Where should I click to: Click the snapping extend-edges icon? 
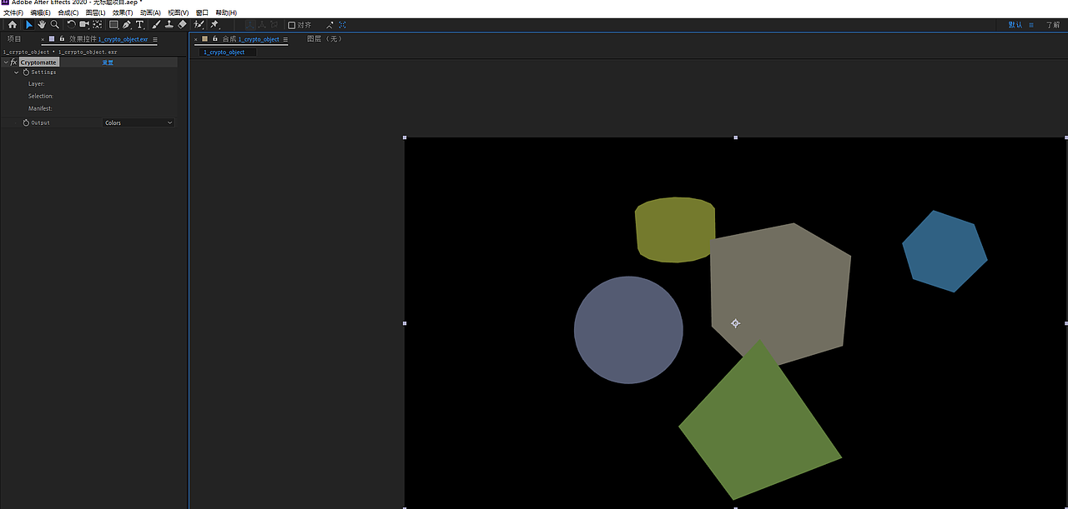330,25
